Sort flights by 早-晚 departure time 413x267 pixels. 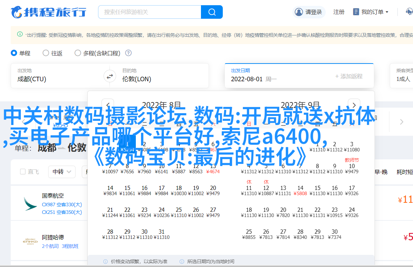click(x=381, y=172)
